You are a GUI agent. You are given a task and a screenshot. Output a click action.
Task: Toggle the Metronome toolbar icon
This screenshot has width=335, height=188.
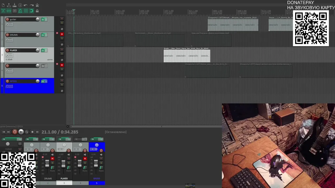coord(37,5)
